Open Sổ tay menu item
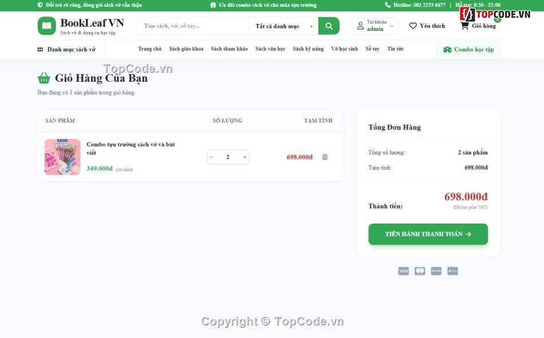Viewport: 544px width, 338px height. pyautogui.click(x=373, y=49)
